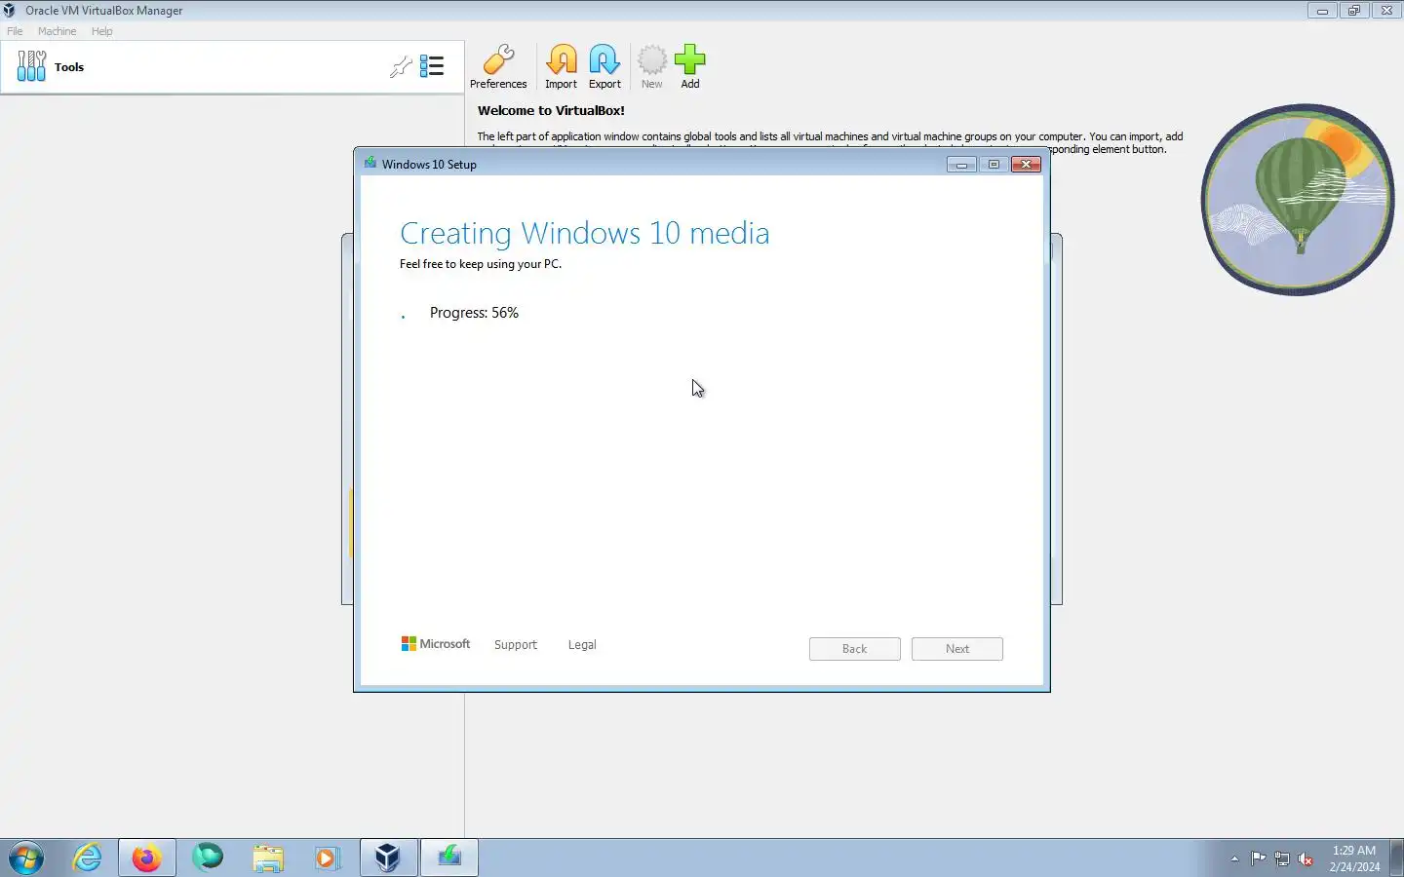Click the Export appliance icon
Screen dimensions: 1404x877
(604, 66)
